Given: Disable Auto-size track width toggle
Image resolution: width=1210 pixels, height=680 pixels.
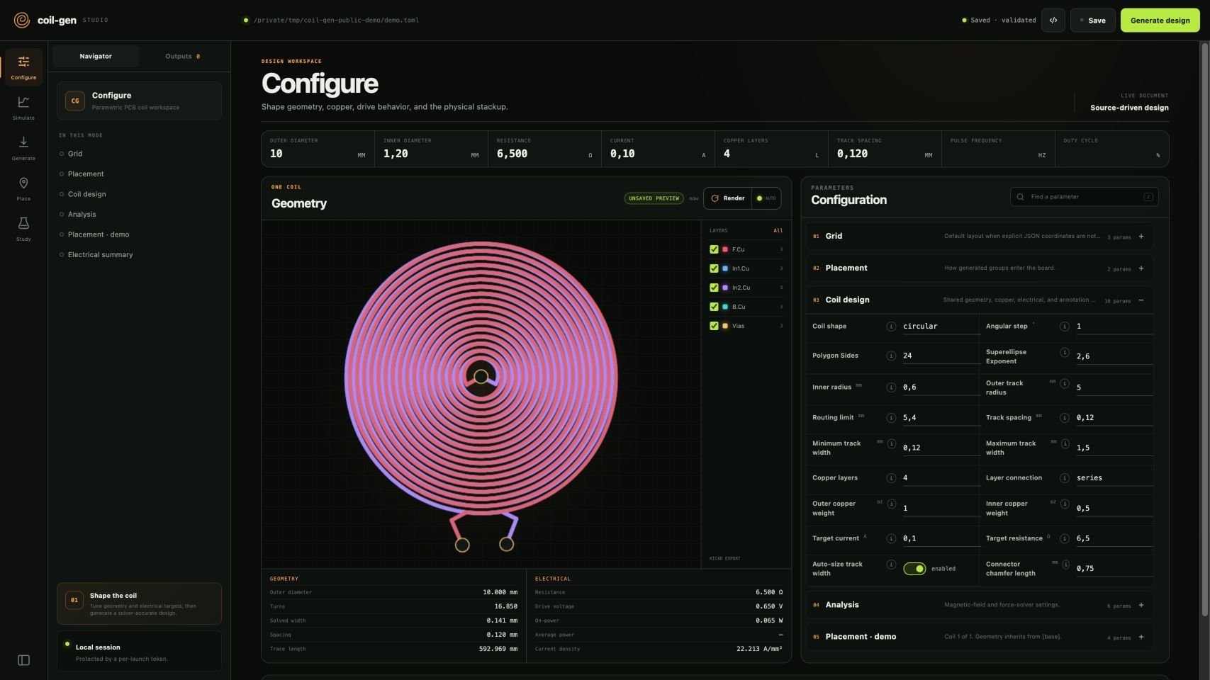Looking at the screenshot, I should [x=914, y=569].
